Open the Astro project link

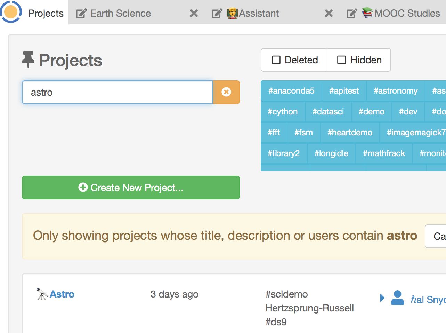(x=62, y=294)
